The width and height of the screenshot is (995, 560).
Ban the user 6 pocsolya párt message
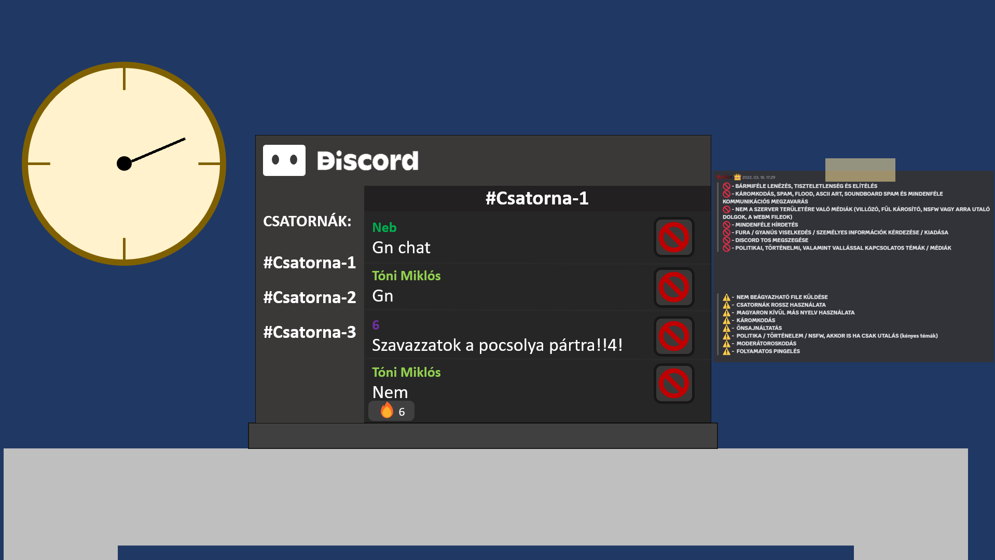point(674,336)
